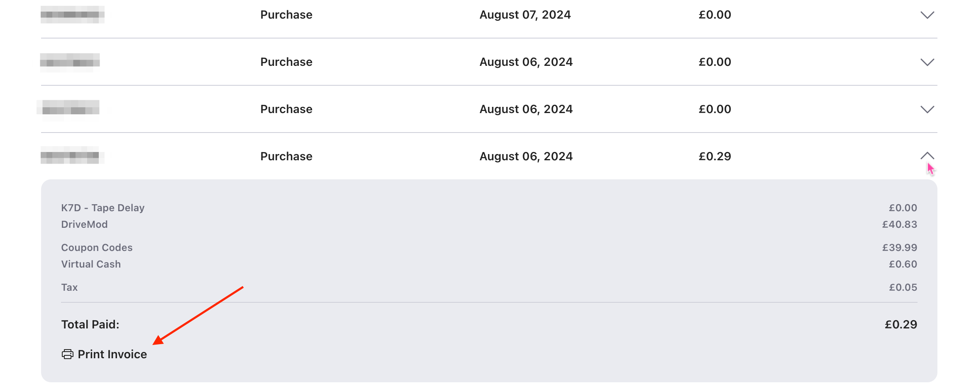Expand the first August 06 £0.00 order
Image resolution: width=959 pixels, height=386 pixels.
coord(927,63)
